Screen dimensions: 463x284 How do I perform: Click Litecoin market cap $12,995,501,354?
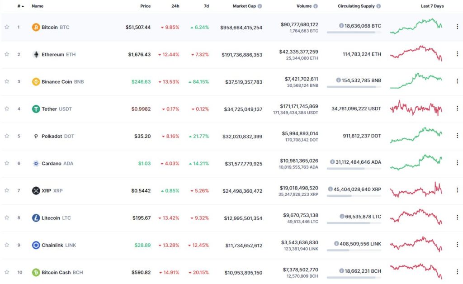[x=243, y=218]
